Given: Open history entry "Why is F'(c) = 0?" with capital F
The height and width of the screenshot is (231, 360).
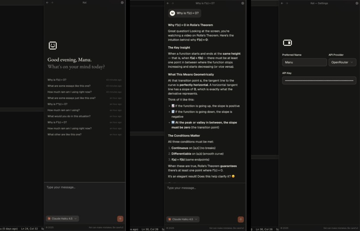Looking at the screenshot, I should [x=84, y=122].
